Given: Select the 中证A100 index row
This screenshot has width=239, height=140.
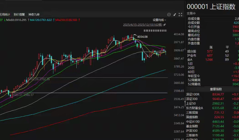Looking at the screenshot, I should click(x=212, y=121).
